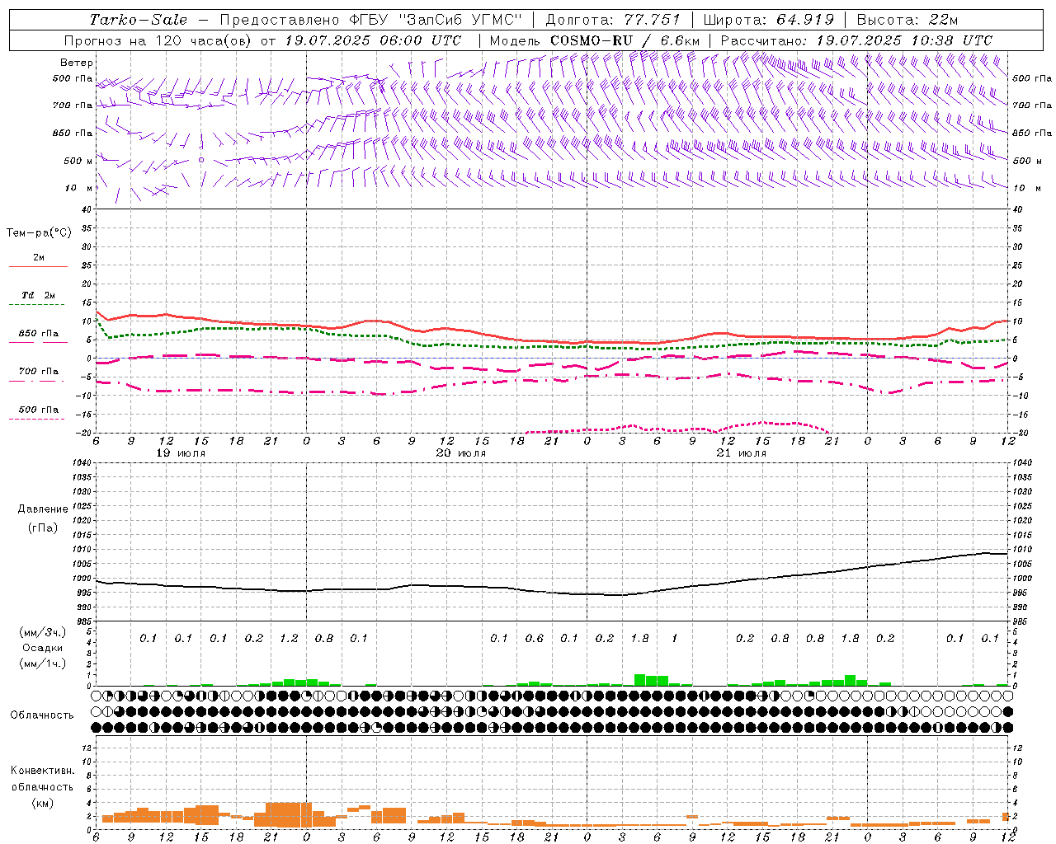Click the 'Давление' pressure panel label
This screenshot has width=1056, height=844.
pyautogui.click(x=43, y=509)
